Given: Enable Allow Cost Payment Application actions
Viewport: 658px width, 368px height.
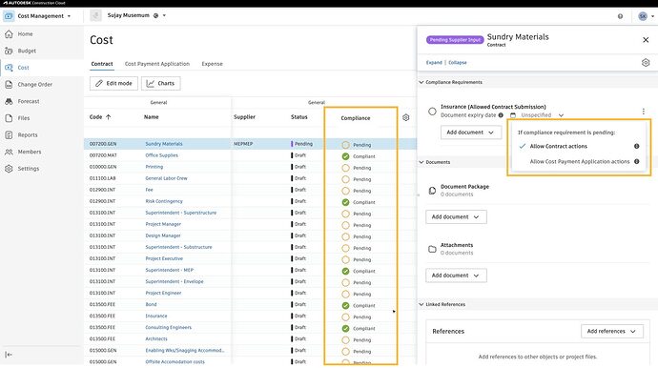Looking at the screenshot, I should pos(580,161).
